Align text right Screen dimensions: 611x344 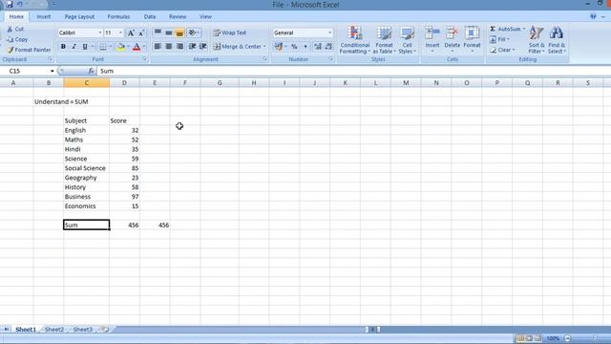[179, 47]
